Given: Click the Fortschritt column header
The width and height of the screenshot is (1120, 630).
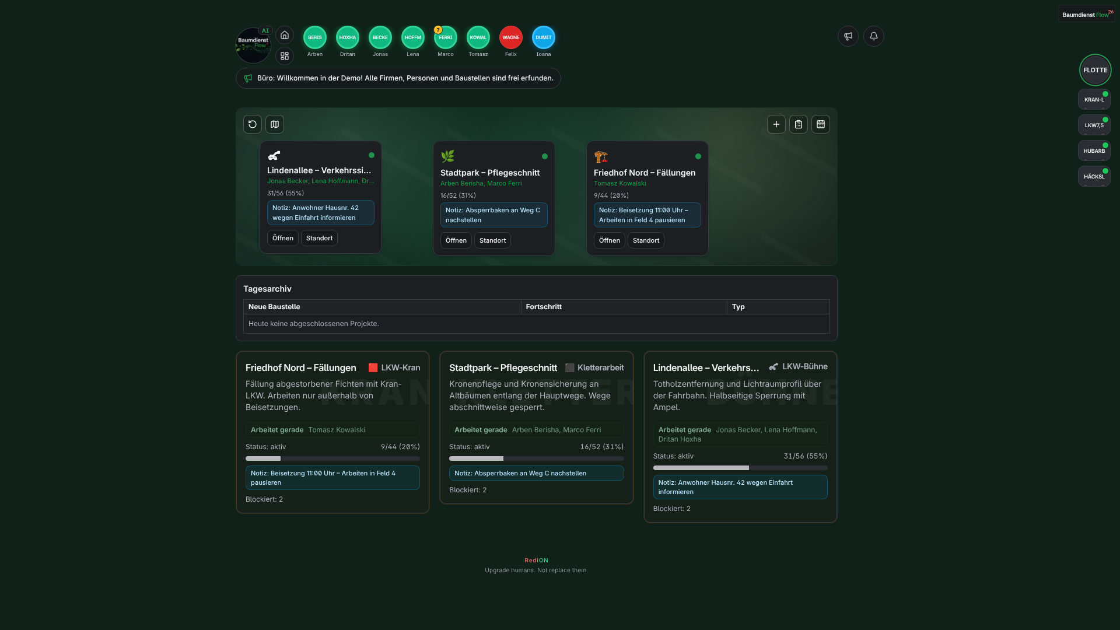Looking at the screenshot, I should coord(624,307).
